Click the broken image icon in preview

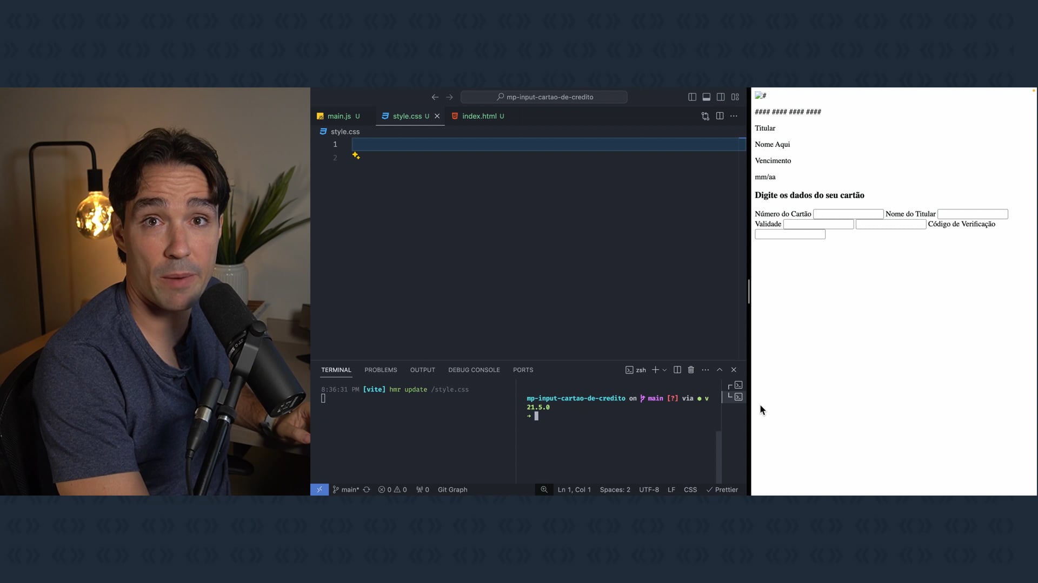[760, 96]
